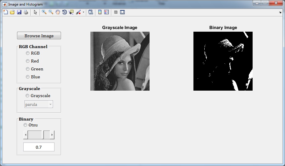Click the Browse Image button
Screen dimensions: 285x166
click(39, 36)
